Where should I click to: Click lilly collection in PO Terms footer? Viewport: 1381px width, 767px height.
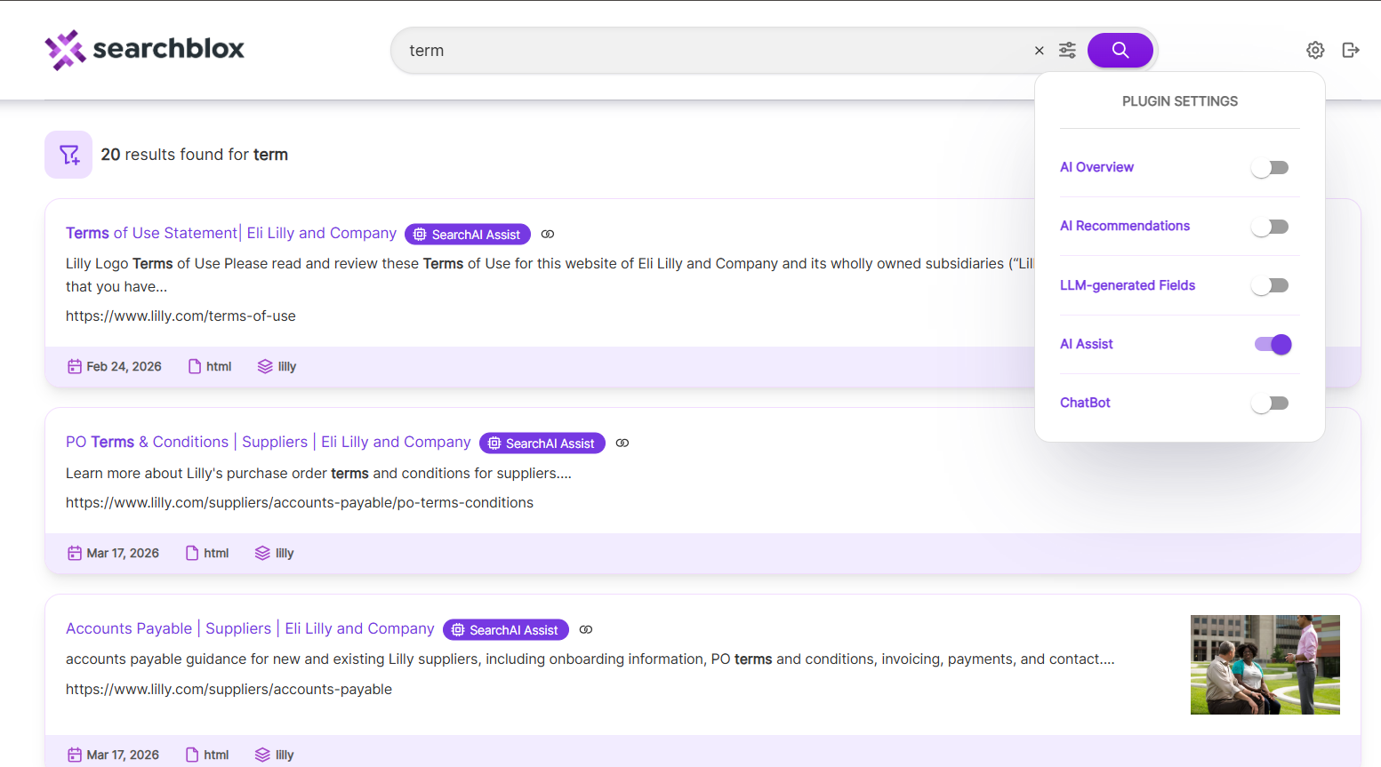point(285,553)
